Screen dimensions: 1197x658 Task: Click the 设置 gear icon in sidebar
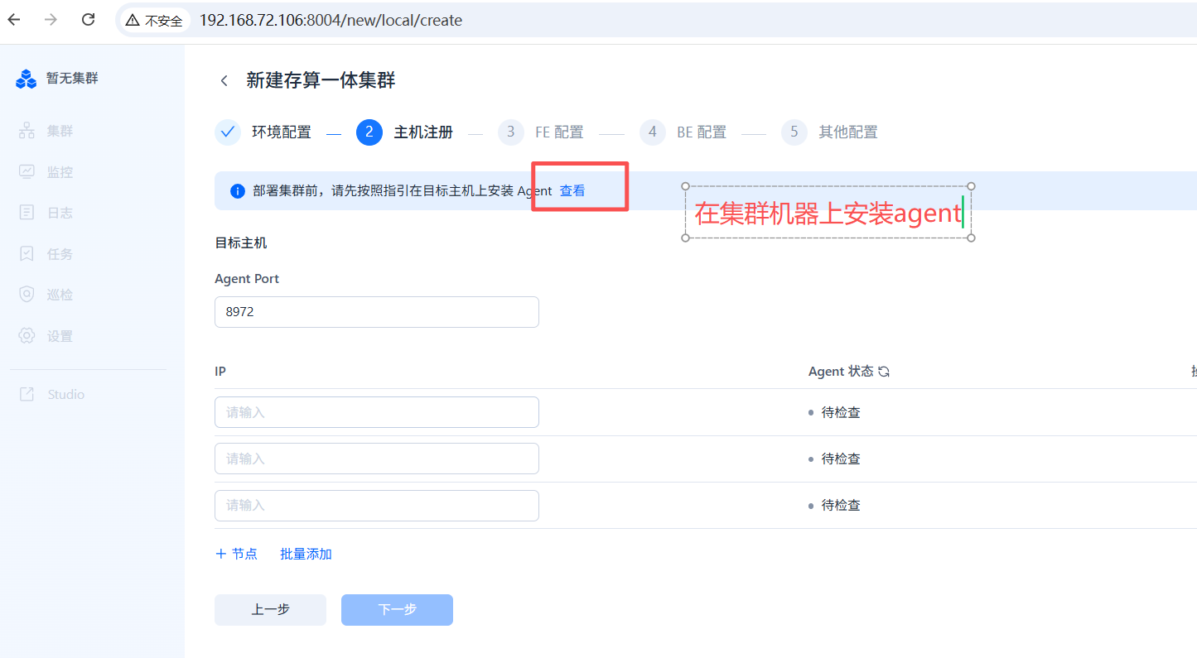(x=27, y=336)
